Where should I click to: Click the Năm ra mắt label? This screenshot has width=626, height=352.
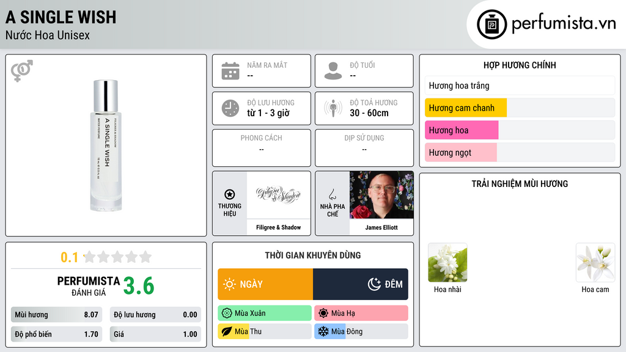click(267, 65)
